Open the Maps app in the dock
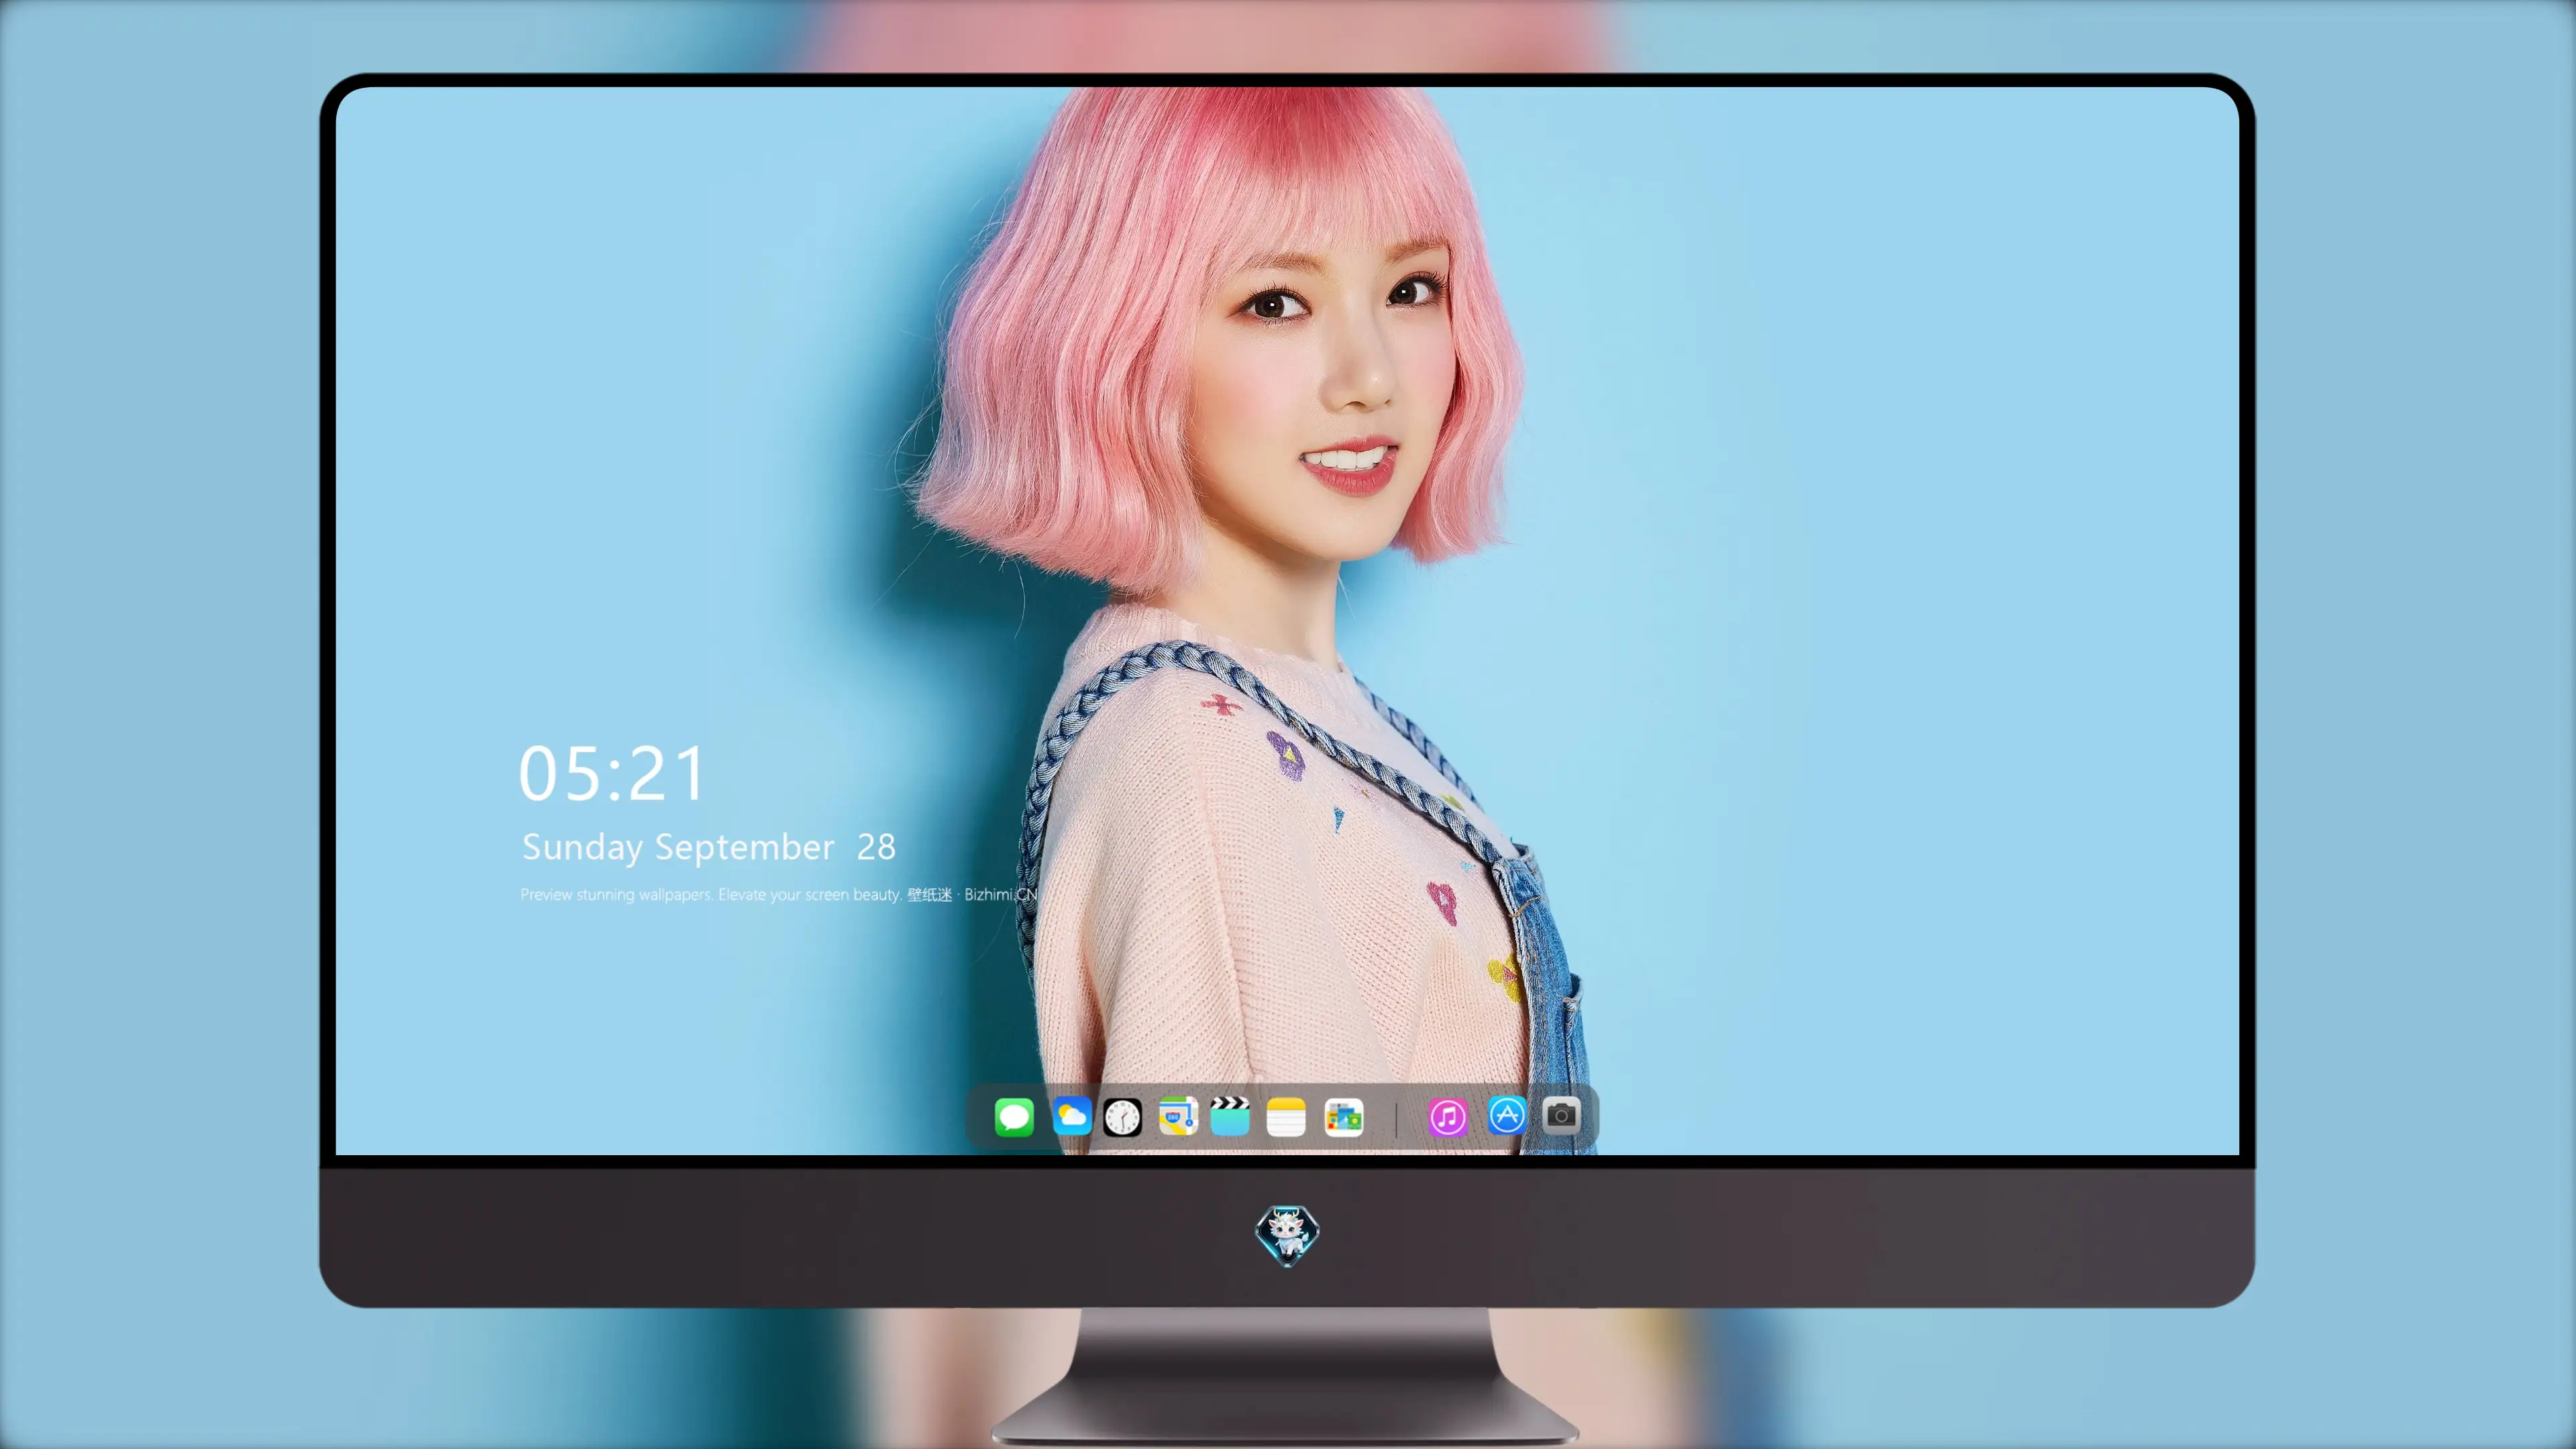Image resolution: width=2576 pixels, height=1449 pixels. [x=1178, y=1116]
